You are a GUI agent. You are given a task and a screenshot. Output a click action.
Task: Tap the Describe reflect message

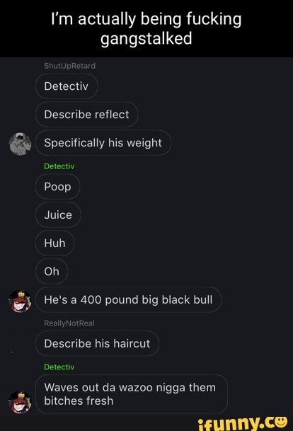click(86, 115)
